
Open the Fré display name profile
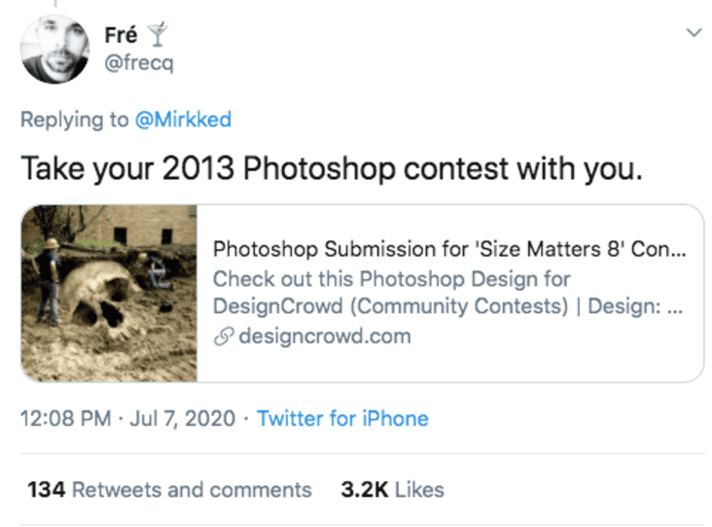pos(121,35)
